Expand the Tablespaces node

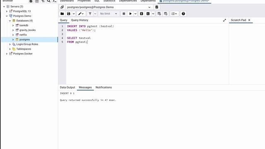[x=10, y=49]
